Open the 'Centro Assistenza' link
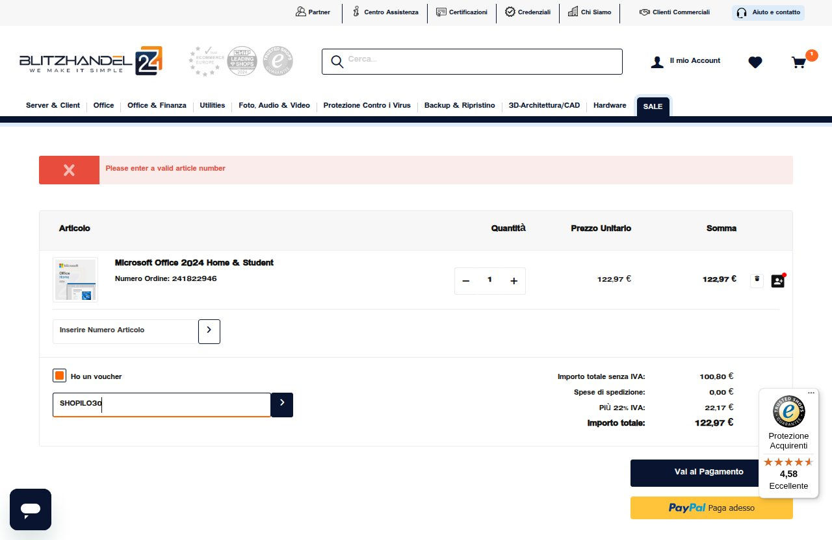The image size is (832, 540). [x=391, y=12]
